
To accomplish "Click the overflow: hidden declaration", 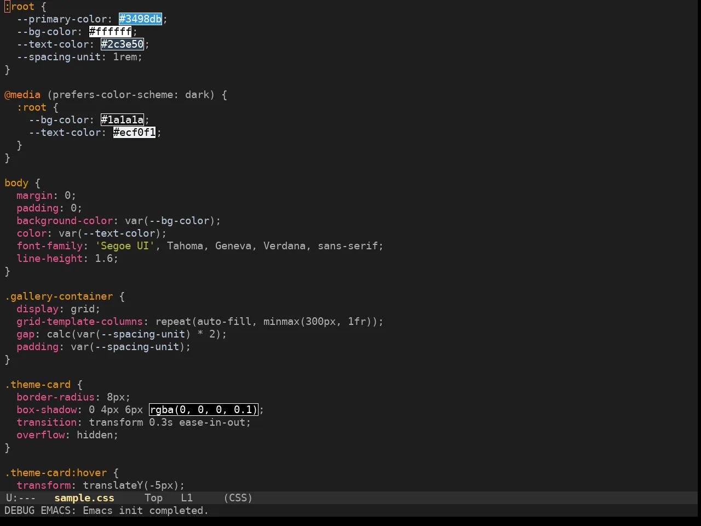I will (67, 435).
